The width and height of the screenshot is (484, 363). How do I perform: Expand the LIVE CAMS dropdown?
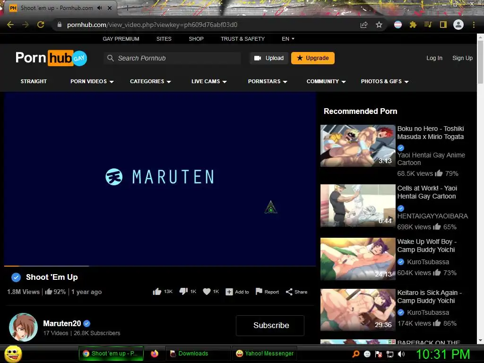209,81
